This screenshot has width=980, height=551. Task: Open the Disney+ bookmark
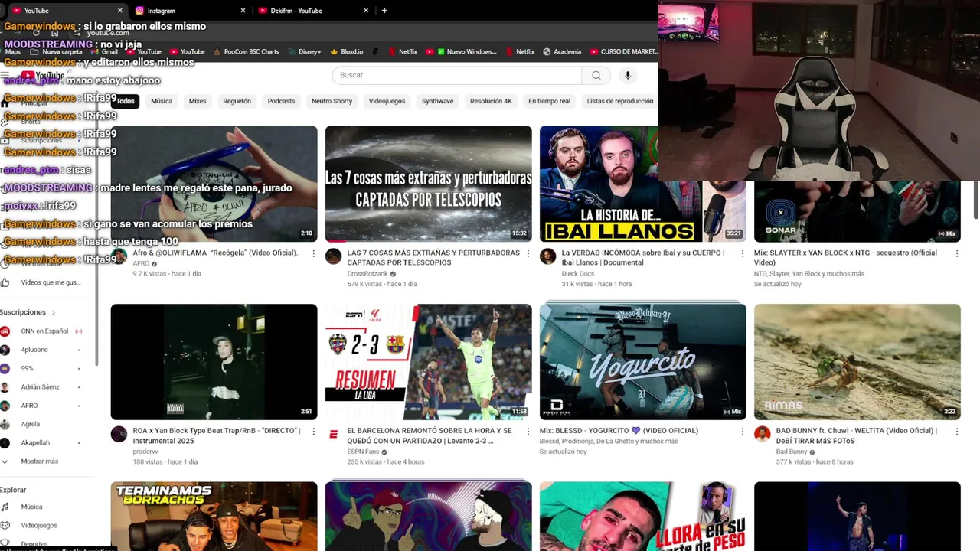coord(304,52)
